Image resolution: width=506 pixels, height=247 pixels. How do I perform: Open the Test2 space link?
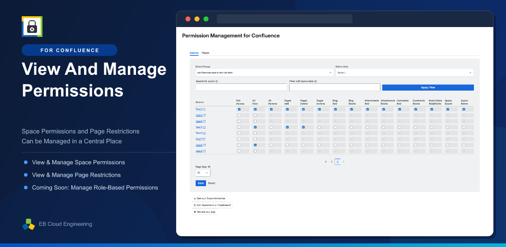click(199, 110)
